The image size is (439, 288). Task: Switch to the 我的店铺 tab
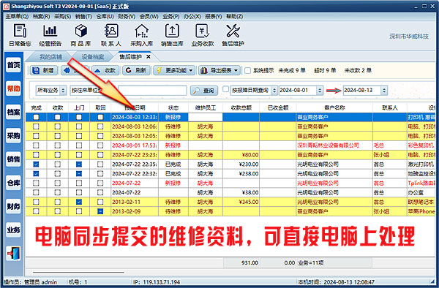coord(50,57)
